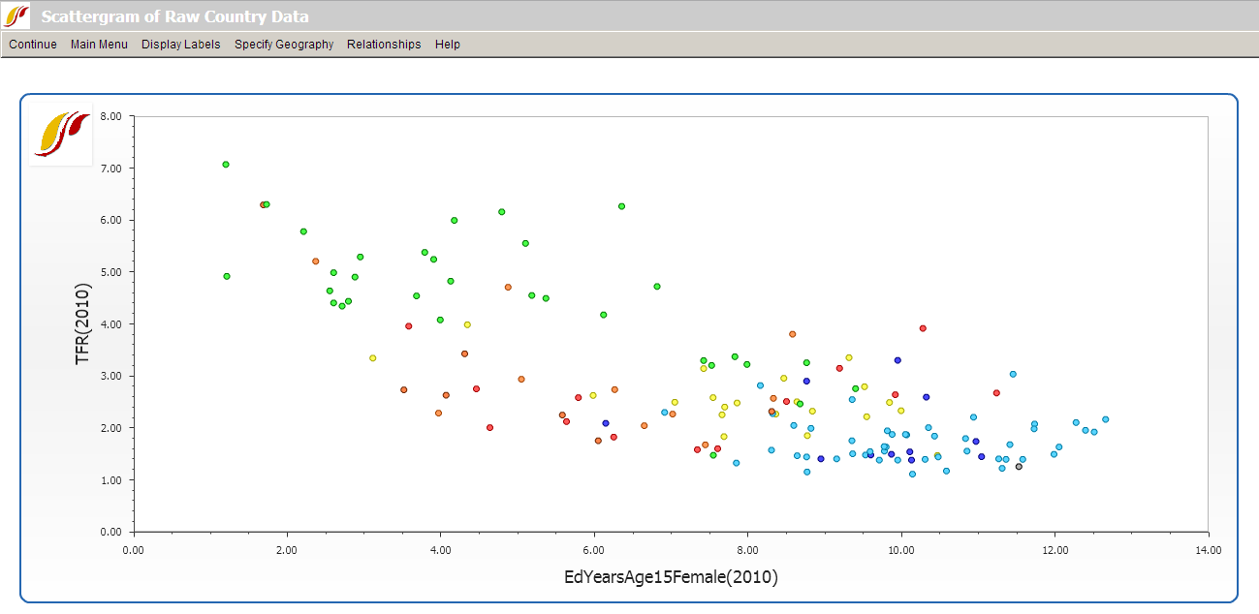Image resolution: width=1259 pixels, height=614 pixels.
Task: Select the dark blue point with TFR above 3
Action: point(897,360)
